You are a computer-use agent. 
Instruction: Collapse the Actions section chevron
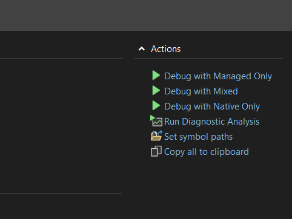pos(142,49)
